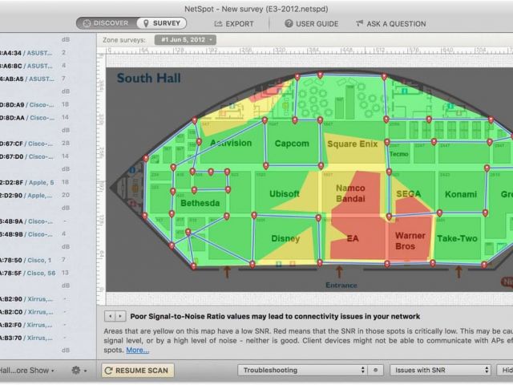Screen dimensions: 513x385
Task: Click ASK A QUESTION
Action: tap(391, 24)
